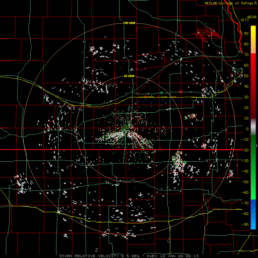
Task: Click the NEXR label above the scale
Action: [x=252, y=17]
